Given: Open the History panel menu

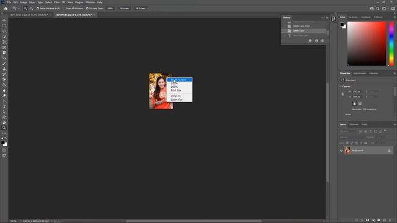Looking at the screenshot, I should 327,18.
